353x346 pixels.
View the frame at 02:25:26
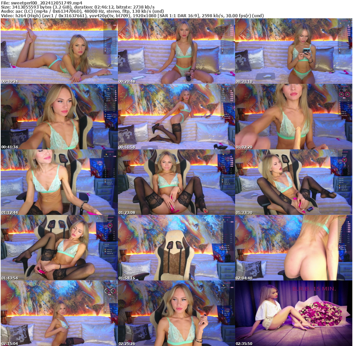tap(176, 312)
